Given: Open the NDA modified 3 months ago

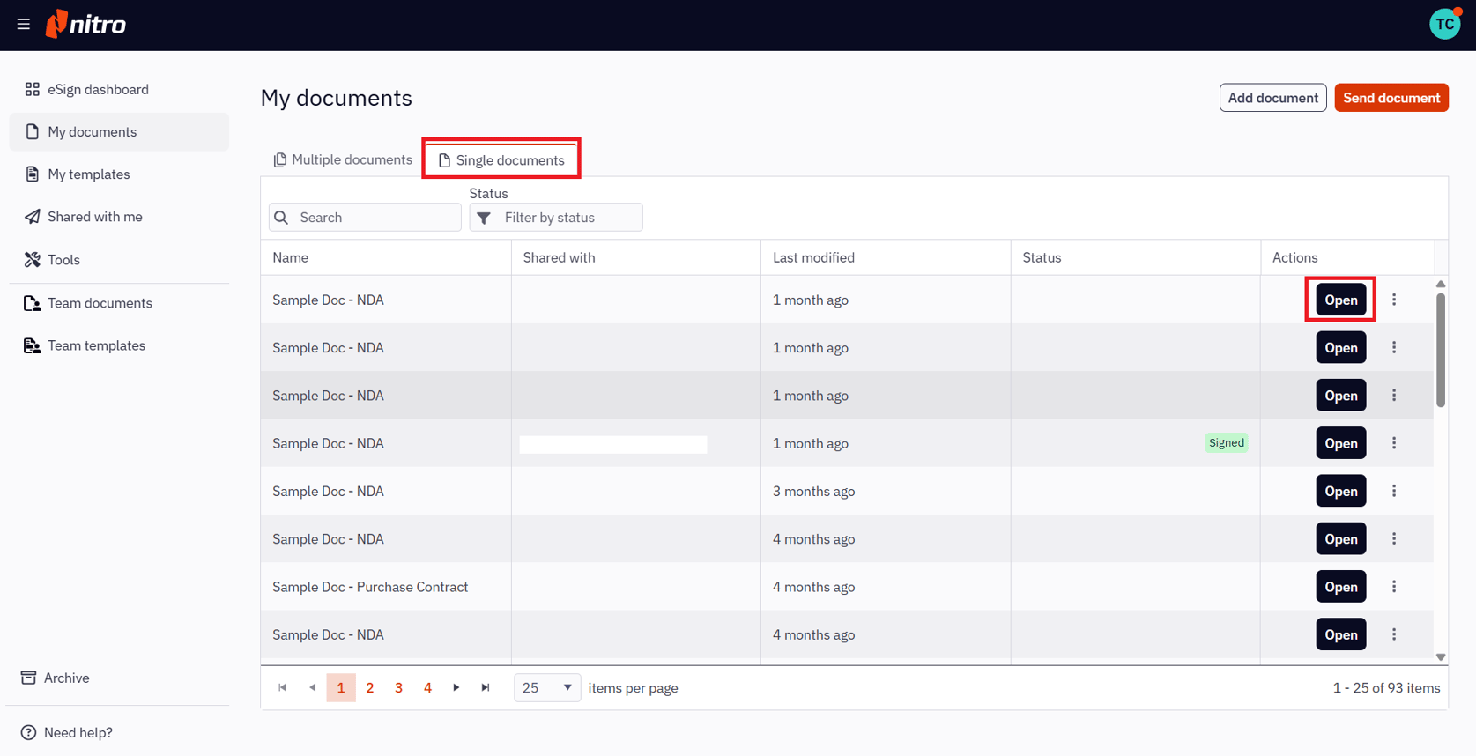Looking at the screenshot, I should pyautogui.click(x=1341, y=491).
